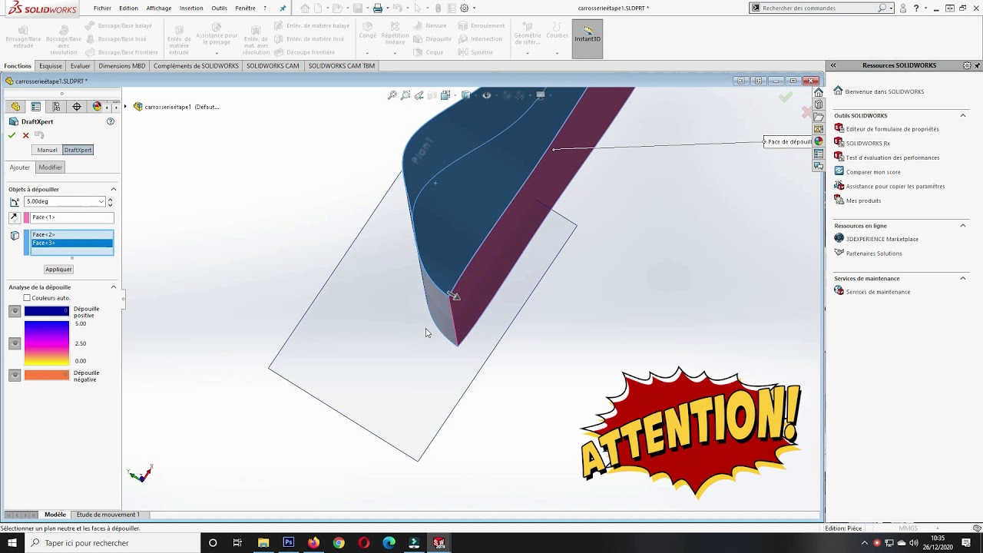This screenshot has width=983, height=553.
Task: Launch Photoshop from the Windows taskbar
Action: click(289, 542)
